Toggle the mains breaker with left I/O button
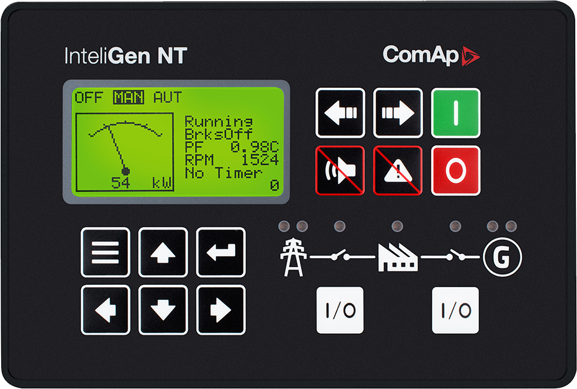Image resolution: width=577 pixels, height=389 pixels. [x=340, y=310]
